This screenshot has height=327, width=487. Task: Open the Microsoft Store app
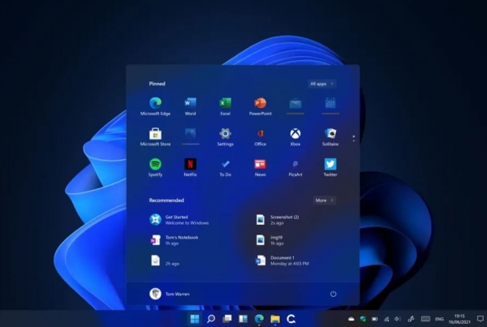tap(155, 136)
